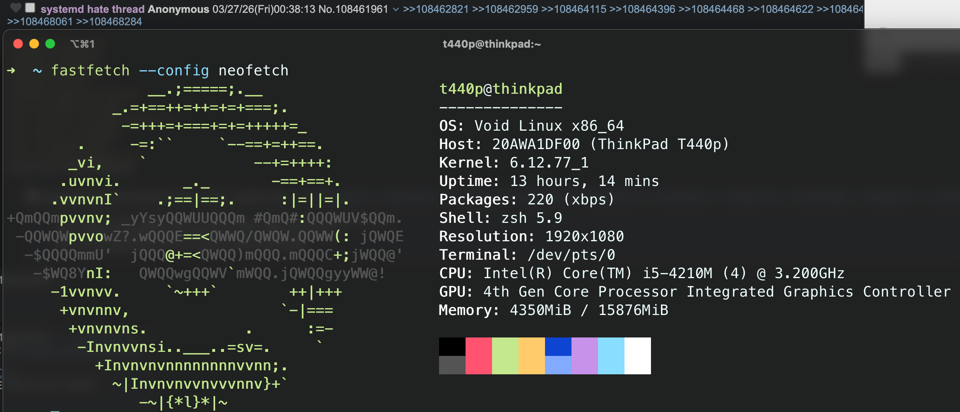The height and width of the screenshot is (412, 960).
Task: Click the periwinkle light-blue swatch under dark blue
Action: tap(558, 365)
